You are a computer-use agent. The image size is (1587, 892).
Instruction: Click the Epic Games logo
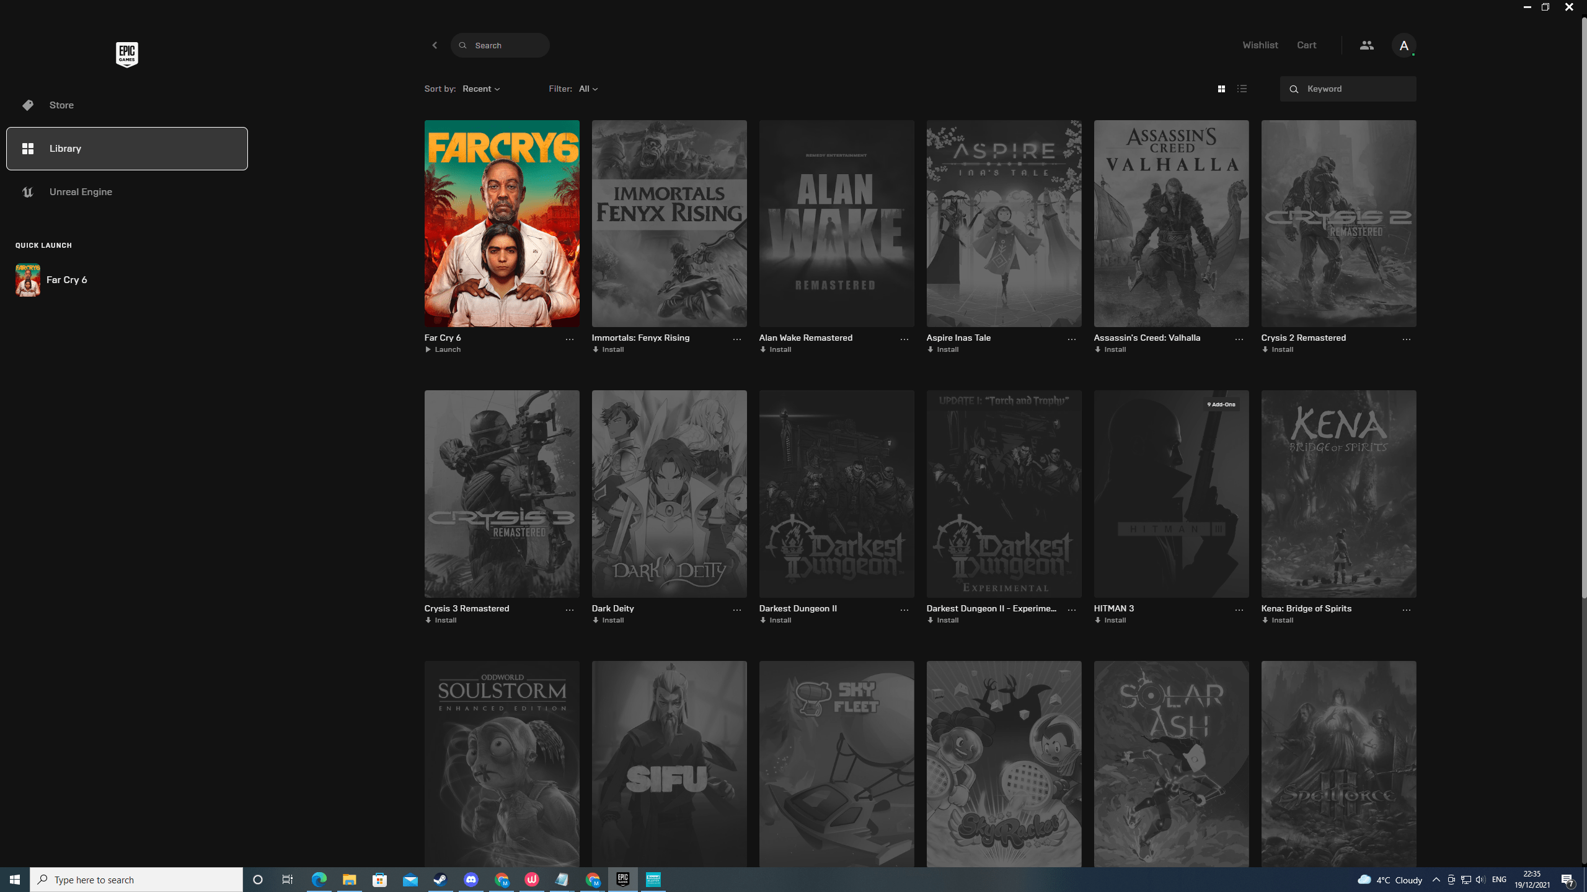[126, 55]
